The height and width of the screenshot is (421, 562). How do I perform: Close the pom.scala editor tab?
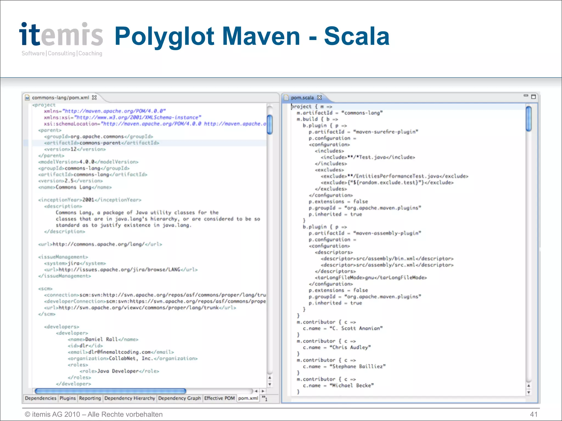coord(319,98)
